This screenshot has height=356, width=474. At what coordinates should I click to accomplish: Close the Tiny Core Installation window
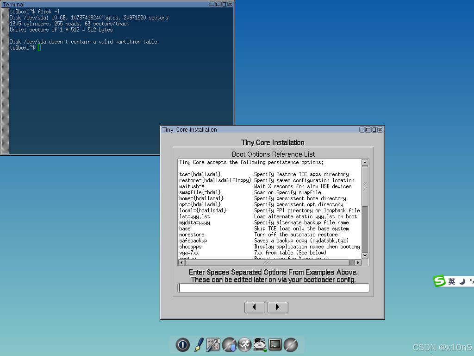pyautogui.click(x=380, y=130)
